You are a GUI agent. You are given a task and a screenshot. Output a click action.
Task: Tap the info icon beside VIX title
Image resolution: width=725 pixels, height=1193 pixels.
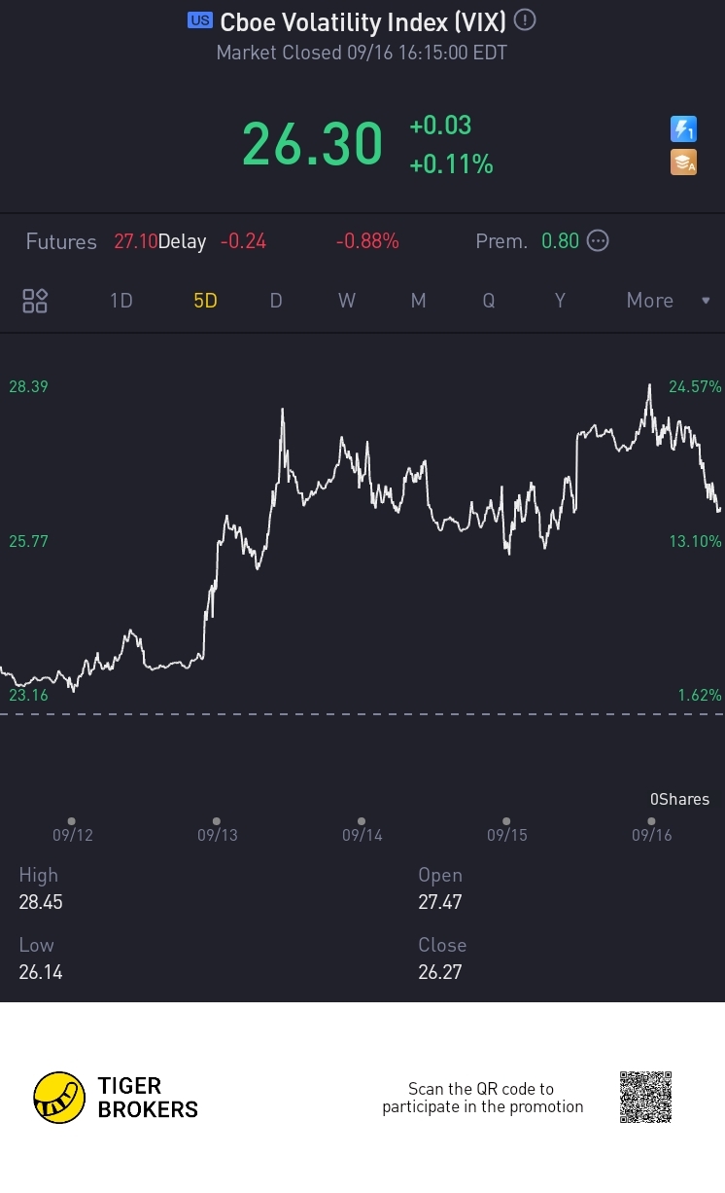(x=525, y=20)
